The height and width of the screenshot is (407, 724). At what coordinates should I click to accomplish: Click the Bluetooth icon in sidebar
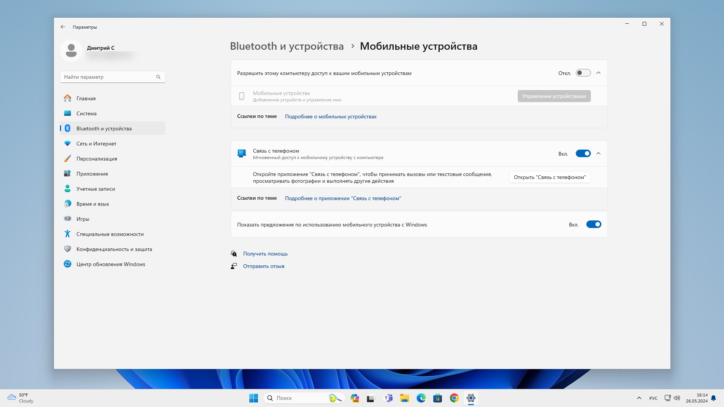(67, 129)
